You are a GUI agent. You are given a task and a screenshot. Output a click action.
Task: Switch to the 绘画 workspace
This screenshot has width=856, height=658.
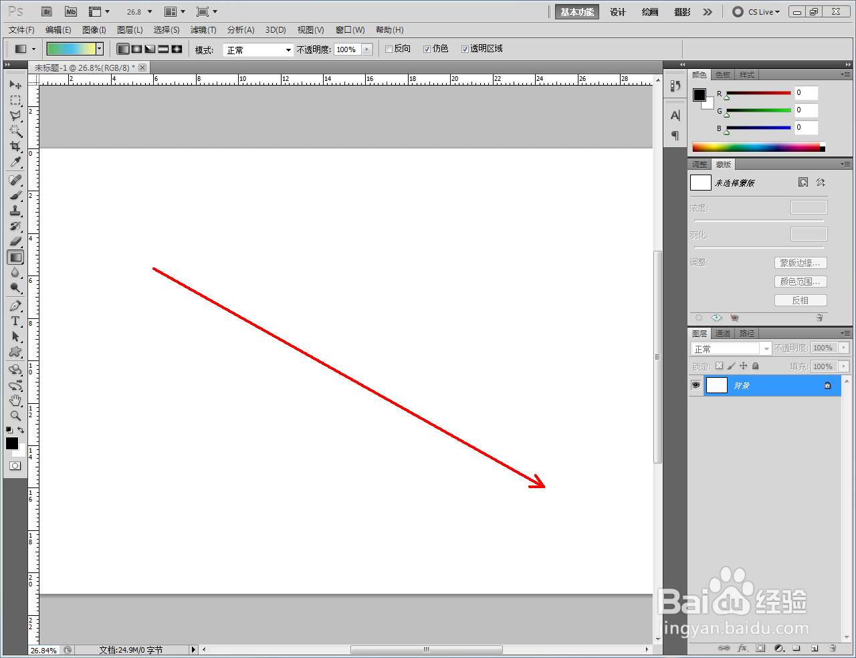coord(650,12)
